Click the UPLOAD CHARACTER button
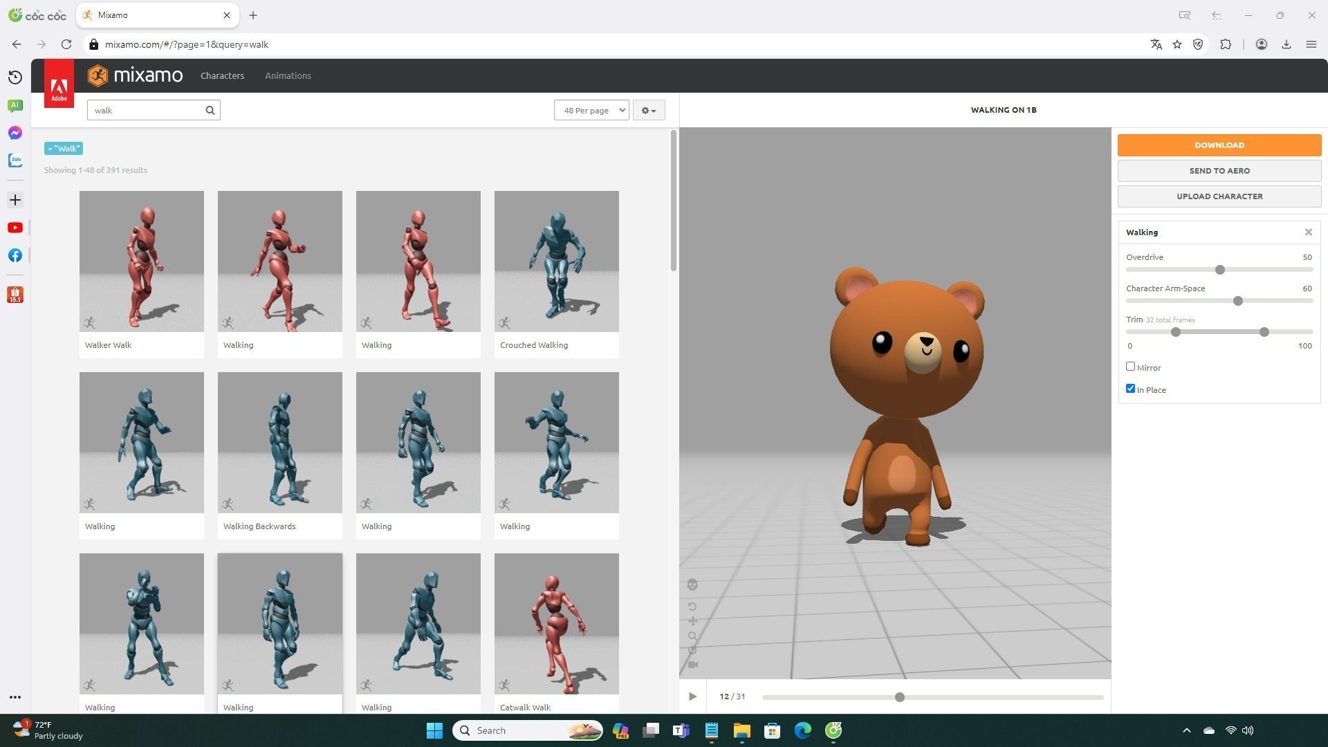Viewport: 1328px width, 747px height. click(x=1219, y=196)
